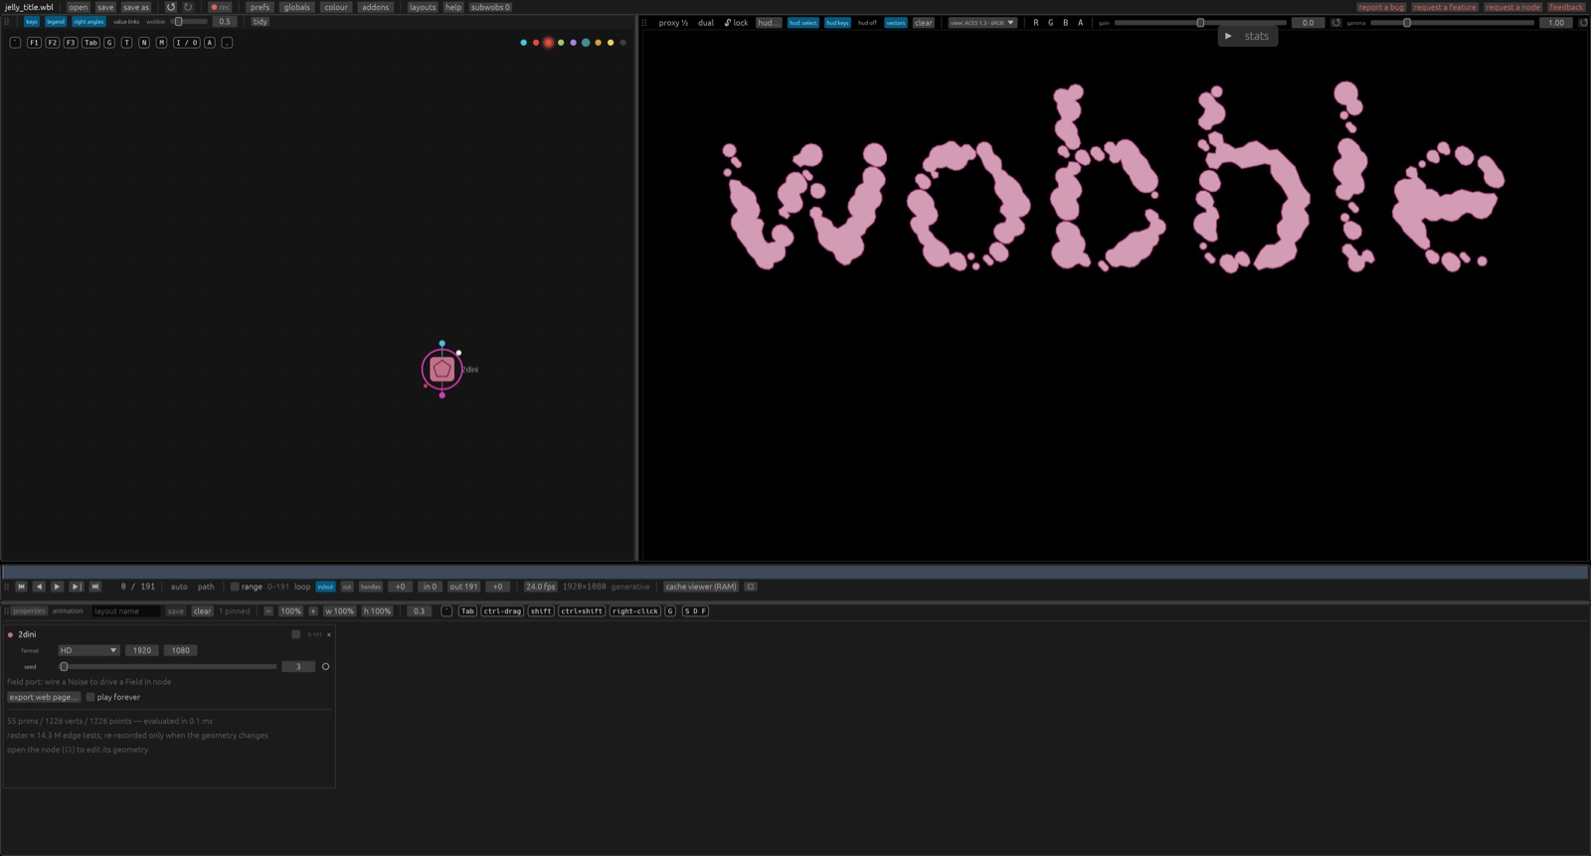Toggle the keys option
This screenshot has width=1591, height=856.
[32, 22]
